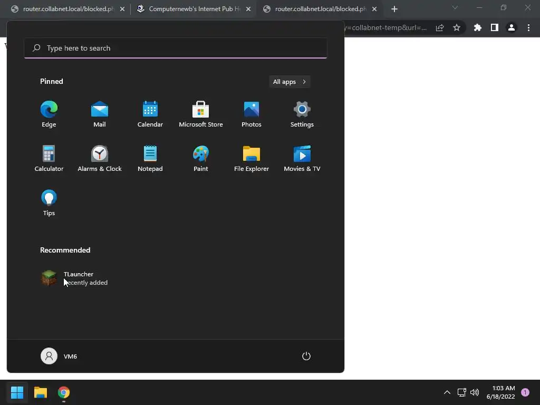Open the notification count badge
The image size is (540, 405).
click(525, 392)
